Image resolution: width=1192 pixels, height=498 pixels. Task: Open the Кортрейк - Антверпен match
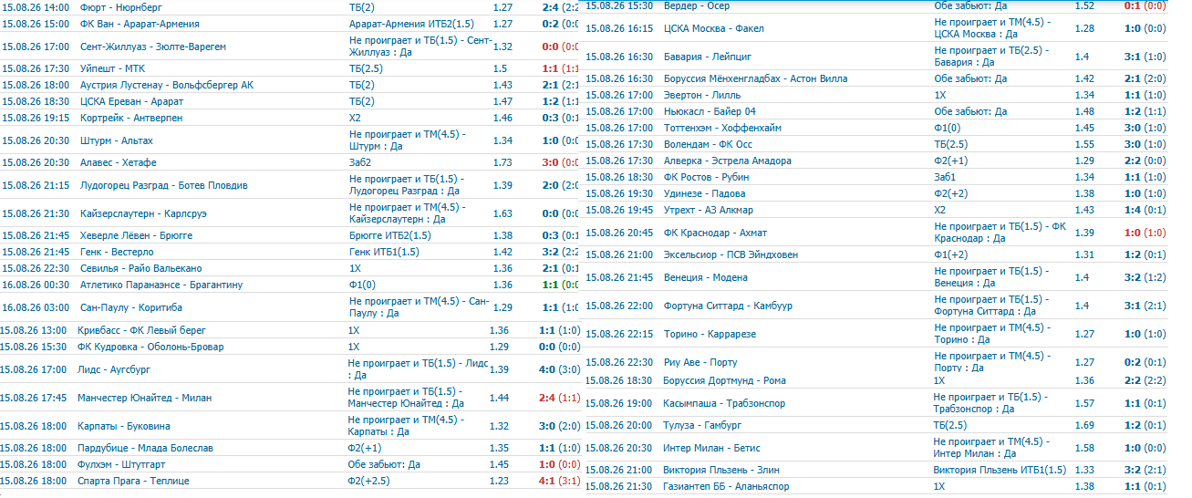[x=131, y=118]
